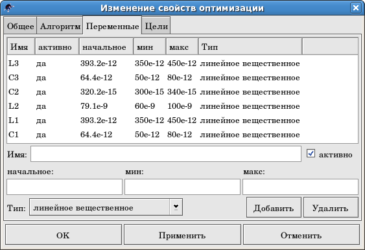Select the L3 variable row

pos(183,63)
